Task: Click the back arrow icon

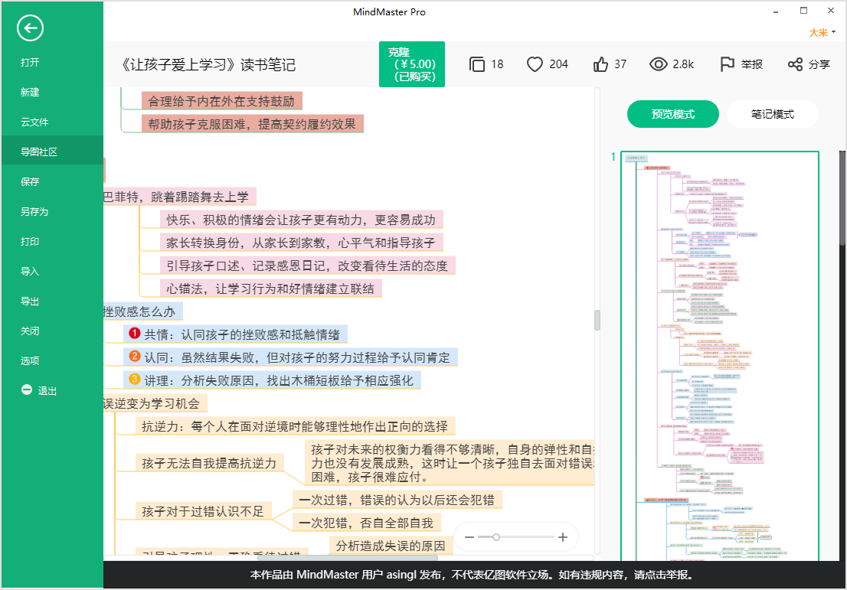Action: pyautogui.click(x=30, y=29)
